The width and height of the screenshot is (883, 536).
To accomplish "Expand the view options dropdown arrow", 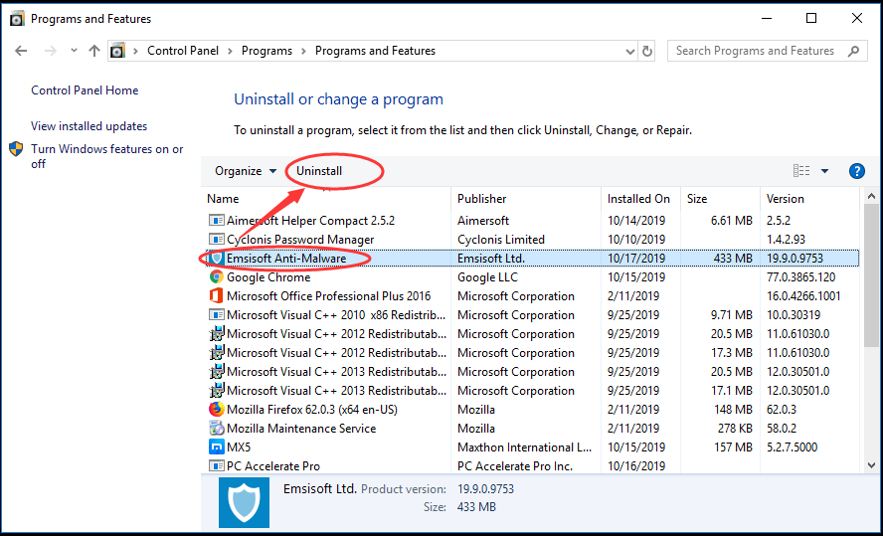I will coord(825,171).
